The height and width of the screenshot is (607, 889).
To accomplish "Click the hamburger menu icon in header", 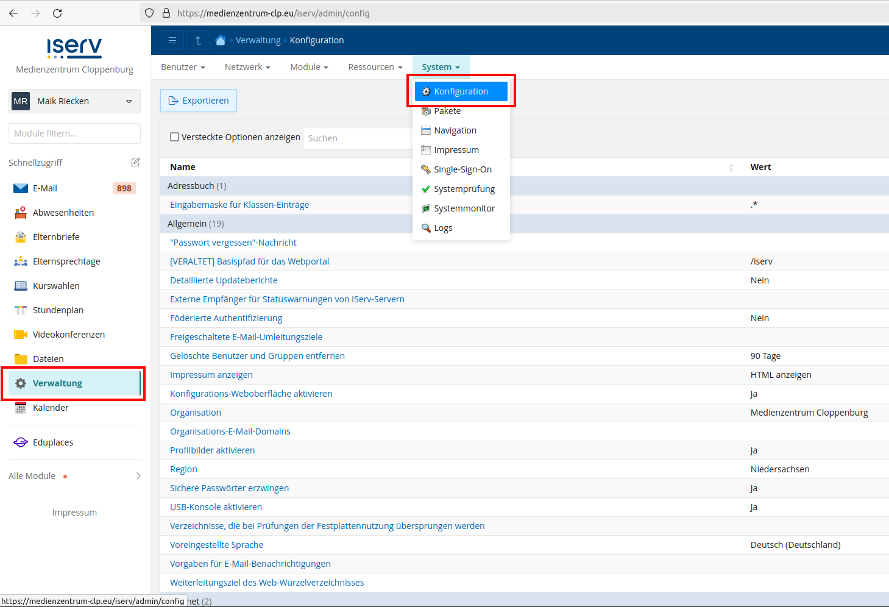I will (172, 40).
